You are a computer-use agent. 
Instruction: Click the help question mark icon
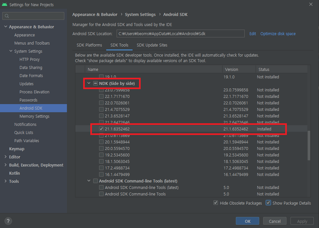pos(8,221)
